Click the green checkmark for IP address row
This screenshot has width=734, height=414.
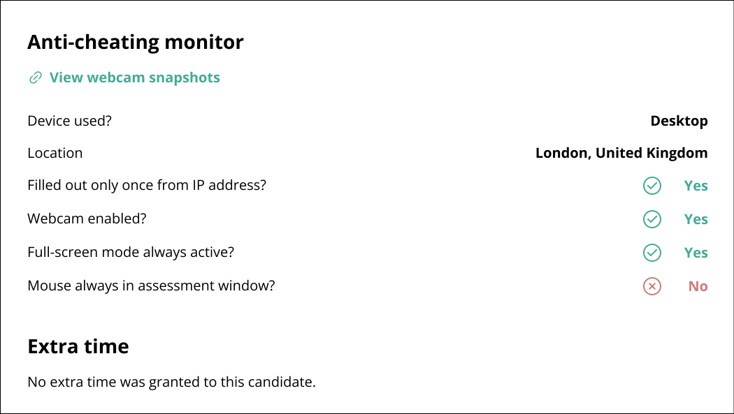coord(652,186)
